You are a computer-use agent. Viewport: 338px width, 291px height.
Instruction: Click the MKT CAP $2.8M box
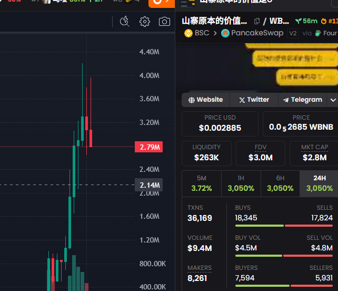314,153
